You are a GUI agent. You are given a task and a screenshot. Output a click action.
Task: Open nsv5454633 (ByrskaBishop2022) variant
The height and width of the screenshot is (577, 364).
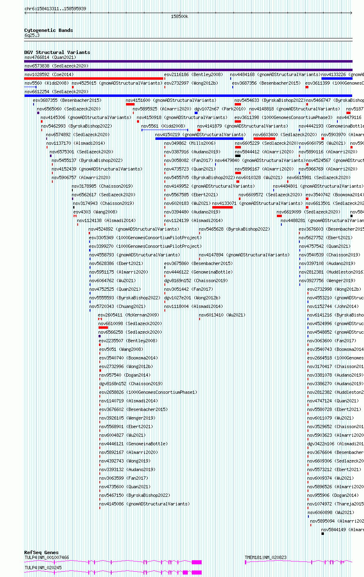270,100
